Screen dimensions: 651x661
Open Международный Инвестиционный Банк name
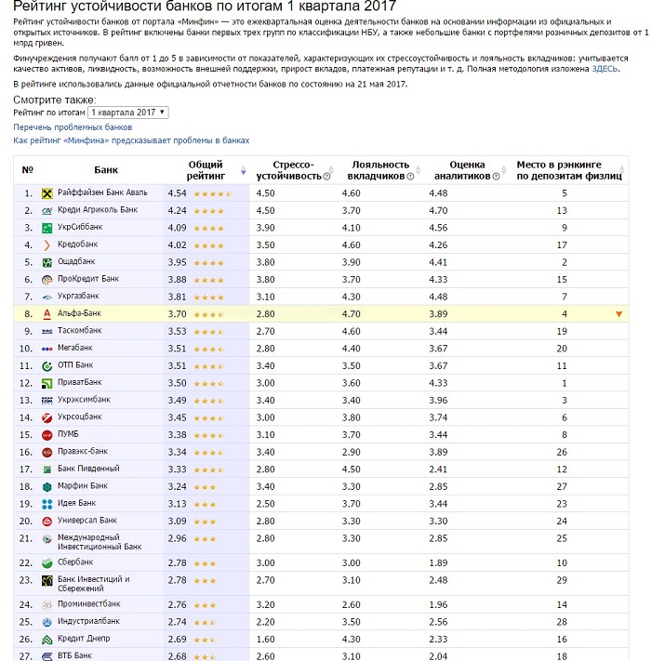100,542
